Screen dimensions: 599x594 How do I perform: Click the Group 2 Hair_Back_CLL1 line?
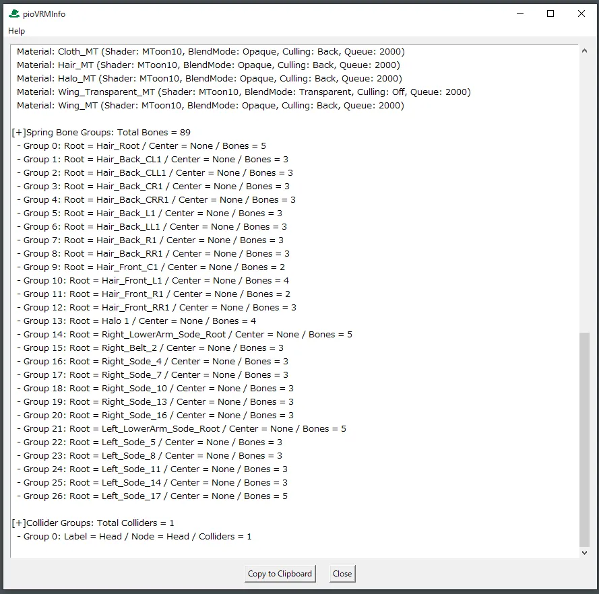[x=155, y=173]
